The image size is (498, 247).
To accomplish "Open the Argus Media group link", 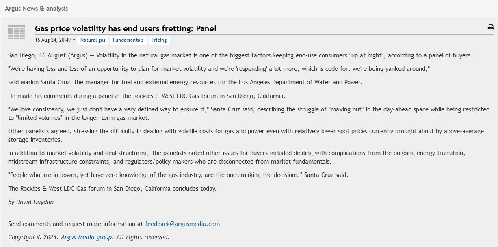I will (x=86, y=237).
